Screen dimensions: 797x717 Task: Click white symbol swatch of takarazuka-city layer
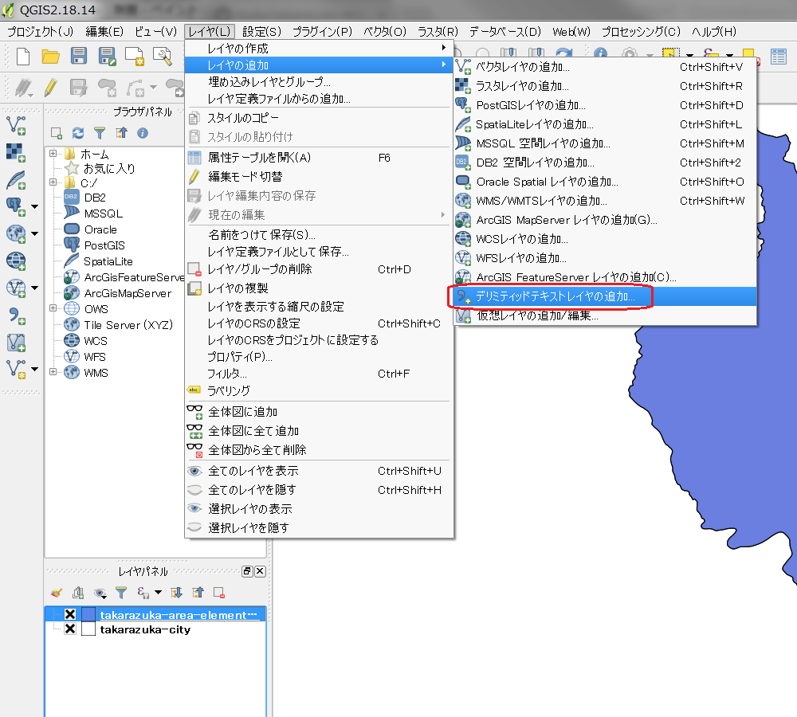[x=88, y=629]
